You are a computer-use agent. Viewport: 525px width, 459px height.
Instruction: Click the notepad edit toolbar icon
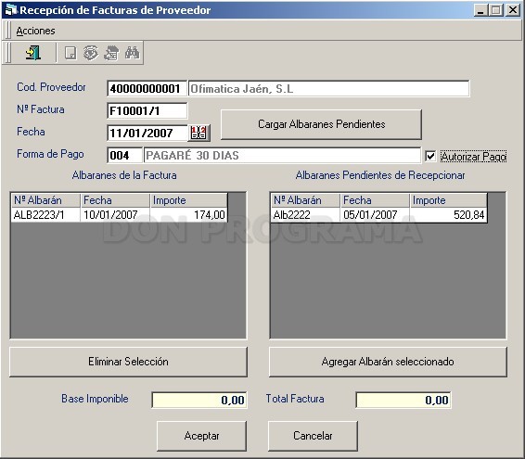(111, 53)
